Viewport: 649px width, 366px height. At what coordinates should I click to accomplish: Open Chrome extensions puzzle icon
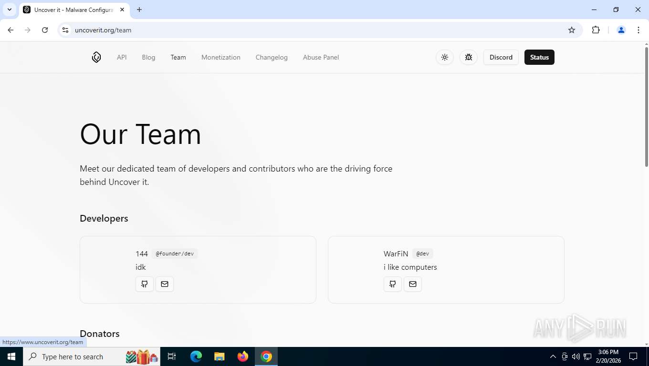(596, 30)
